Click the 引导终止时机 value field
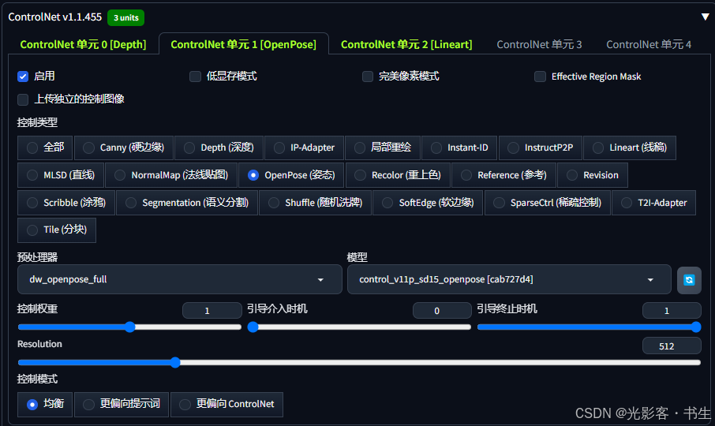715x426 pixels. (672, 311)
